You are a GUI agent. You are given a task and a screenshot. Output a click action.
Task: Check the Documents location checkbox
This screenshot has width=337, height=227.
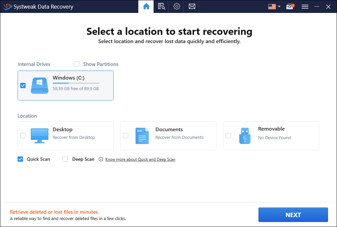click(x=126, y=136)
